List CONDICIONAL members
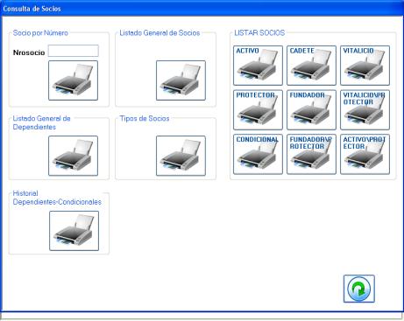 click(258, 154)
